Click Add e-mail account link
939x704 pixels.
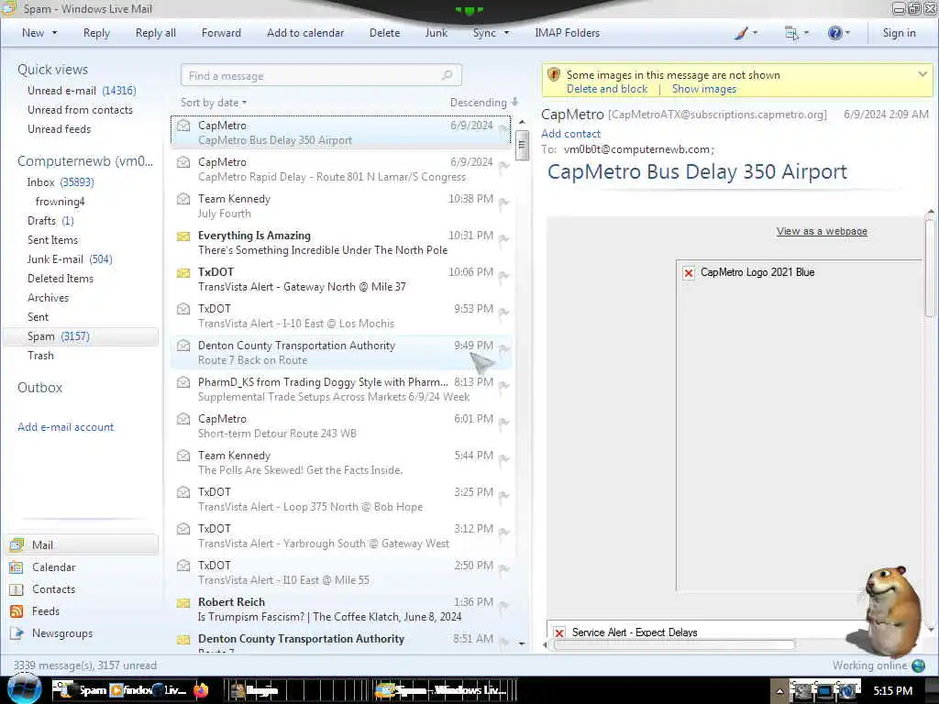click(x=65, y=427)
